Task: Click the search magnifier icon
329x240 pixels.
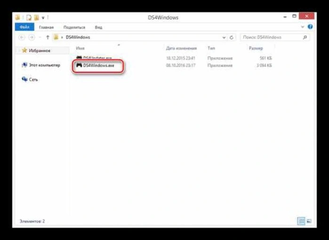Action: (x=305, y=37)
